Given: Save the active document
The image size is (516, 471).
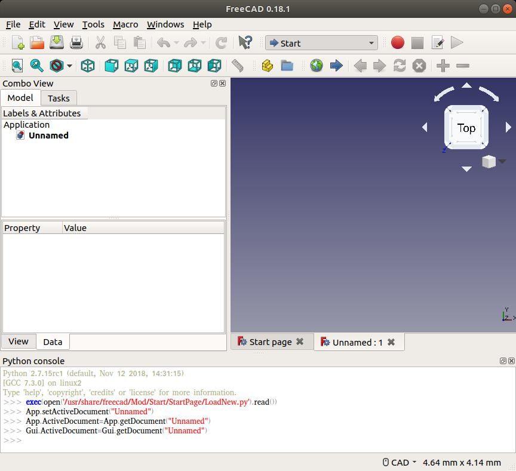Looking at the screenshot, I should 57,43.
